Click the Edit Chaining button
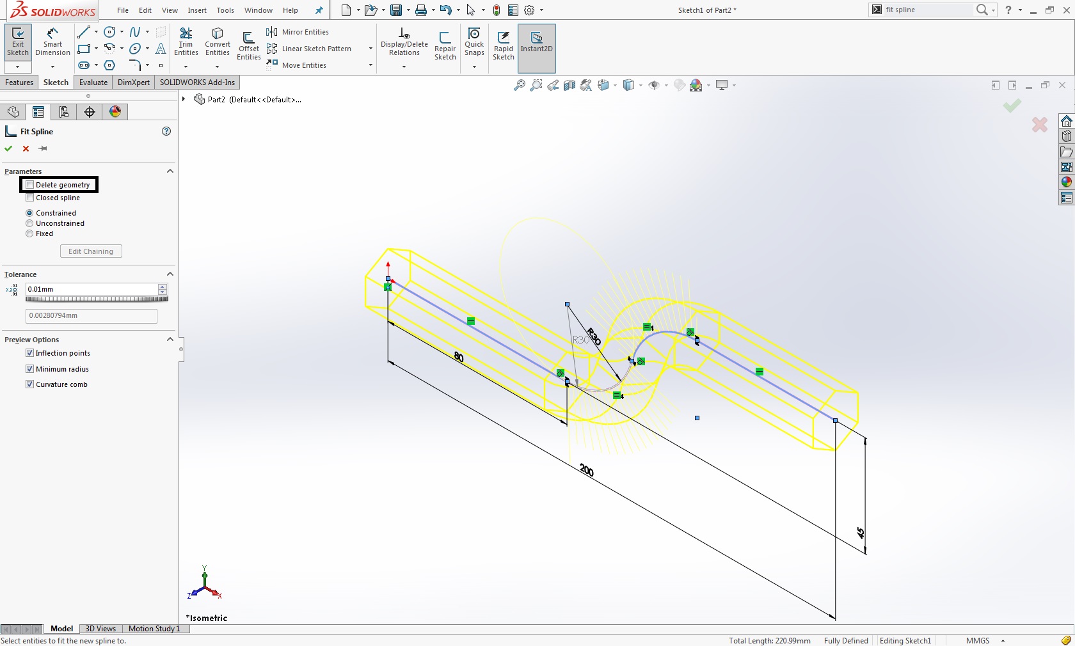Viewport: 1075px width, 646px height. tap(91, 251)
